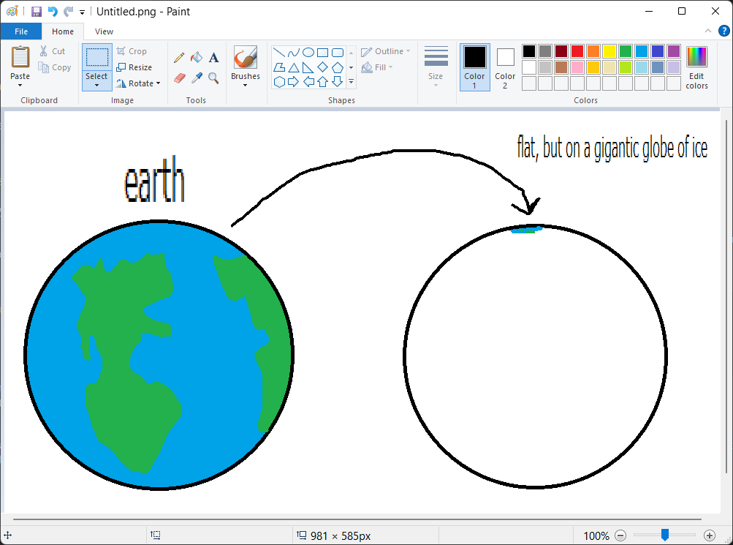Open Edit colors dialog
This screenshot has height=545, width=733.
pos(696,67)
